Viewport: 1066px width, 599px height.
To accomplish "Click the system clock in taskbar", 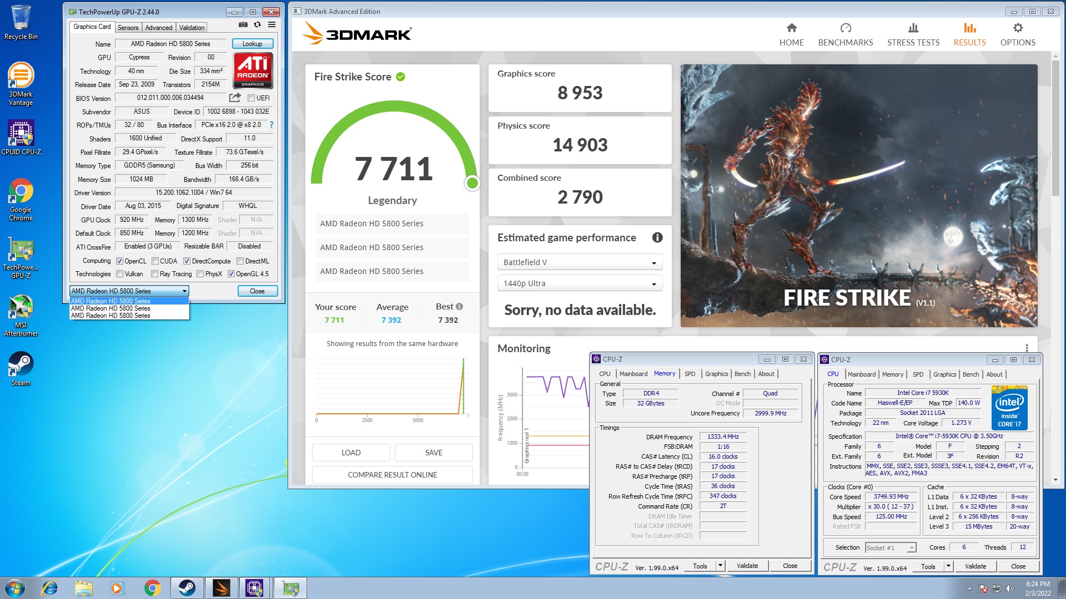I will tap(1037, 588).
